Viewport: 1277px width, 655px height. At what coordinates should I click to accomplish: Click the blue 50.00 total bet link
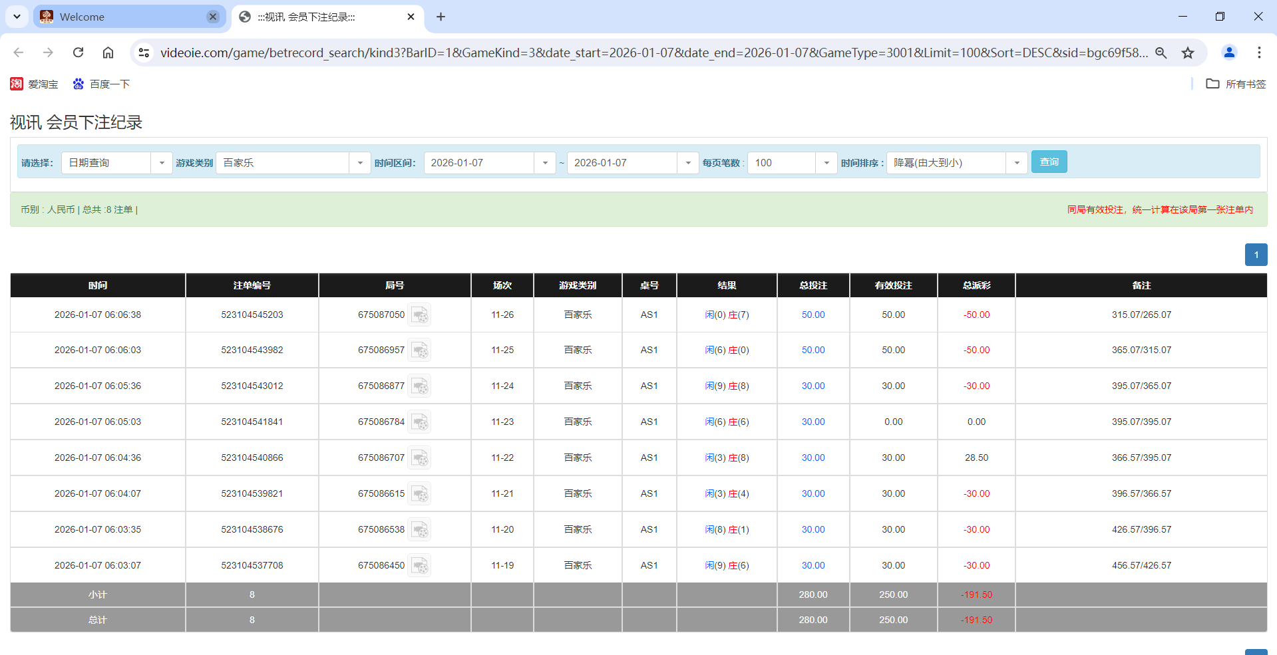coord(813,315)
